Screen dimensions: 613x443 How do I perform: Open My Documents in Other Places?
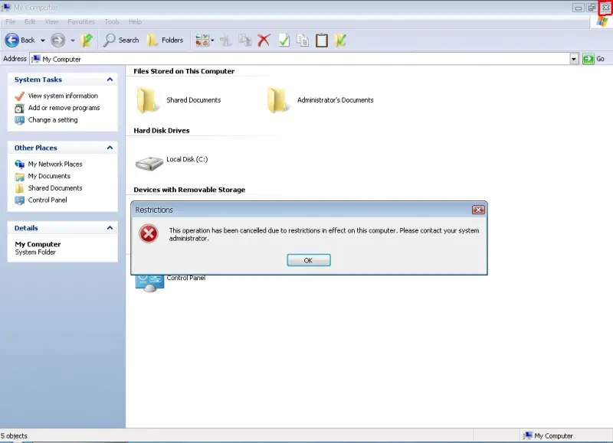(x=49, y=176)
